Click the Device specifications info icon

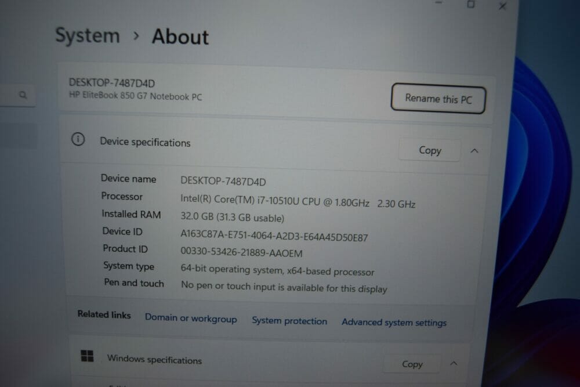[x=78, y=139]
